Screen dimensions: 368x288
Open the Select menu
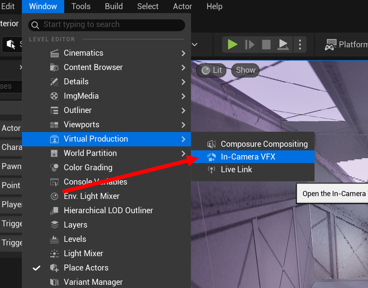tap(148, 6)
